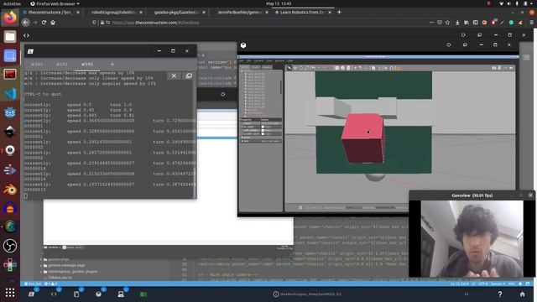Open a new Firefox tab
The width and height of the screenshot is (537, 302).
pos(339,13)
